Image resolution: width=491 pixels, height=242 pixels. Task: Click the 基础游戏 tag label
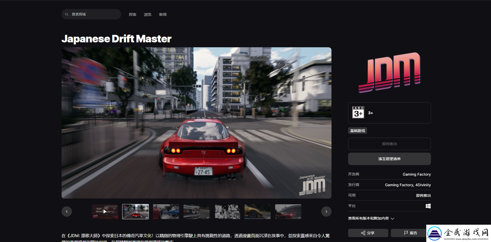click(x=357, y=131)
